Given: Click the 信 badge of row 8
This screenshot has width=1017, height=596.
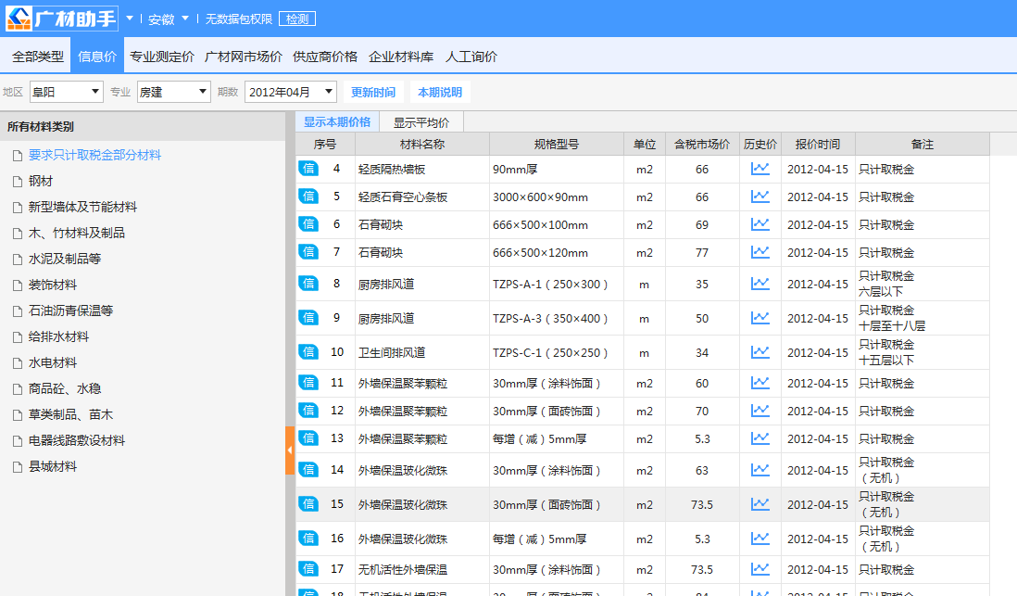Looking at the screenshot, I should click(308, 284).
